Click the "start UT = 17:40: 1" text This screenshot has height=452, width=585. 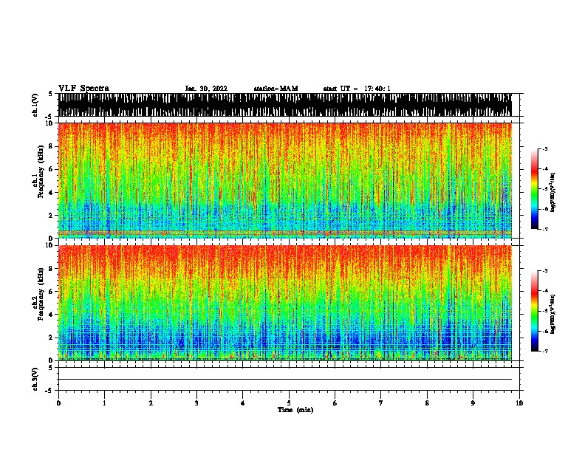(x=357, y=89)
